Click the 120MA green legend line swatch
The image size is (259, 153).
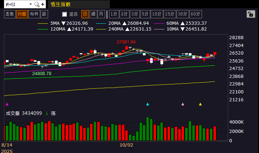coord(43,29)
